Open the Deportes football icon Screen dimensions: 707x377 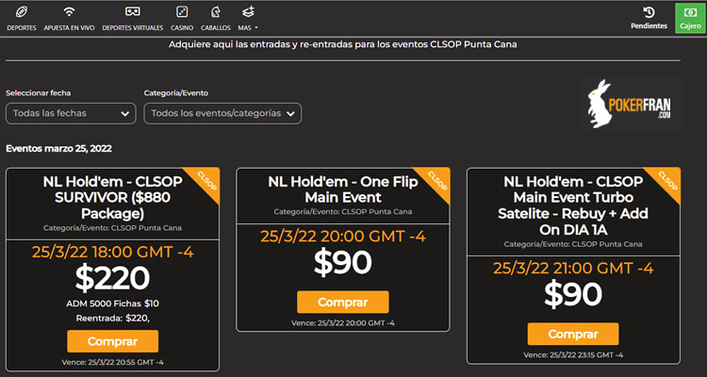[22, 11]
